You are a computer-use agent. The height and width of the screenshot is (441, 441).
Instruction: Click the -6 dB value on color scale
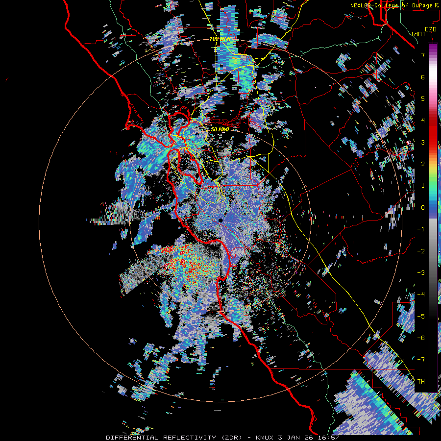click(421, 338)
